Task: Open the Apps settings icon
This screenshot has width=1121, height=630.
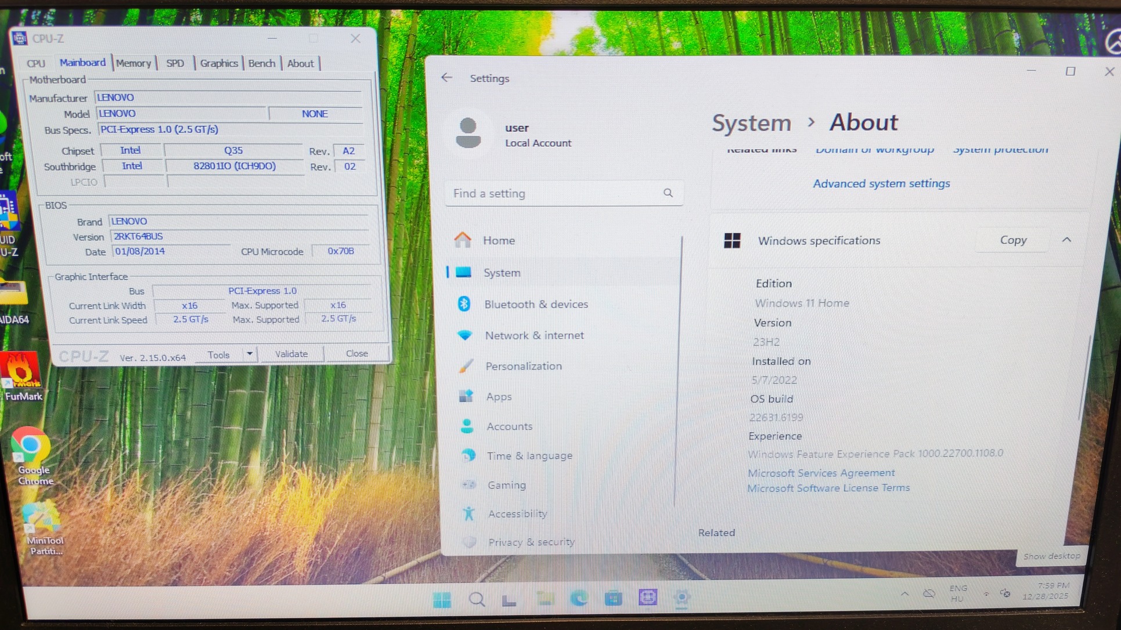Action: click(x=466, y=396)
